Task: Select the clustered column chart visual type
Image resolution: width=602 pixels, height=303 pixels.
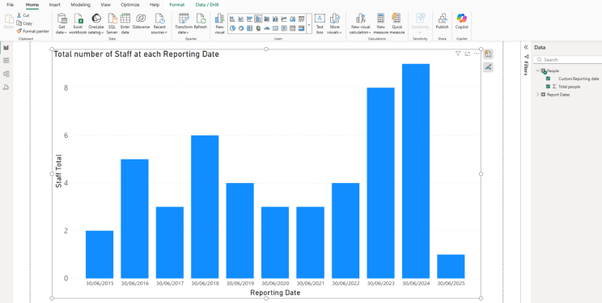Action: tap(258, 19)
